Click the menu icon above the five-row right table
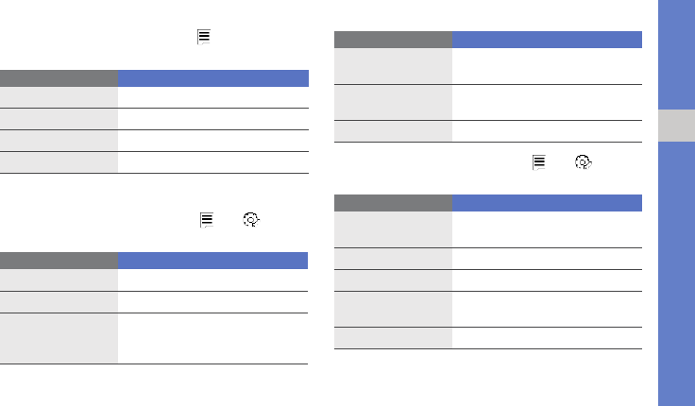The height and width of the screenshot is (406, 695). point(539,162)
